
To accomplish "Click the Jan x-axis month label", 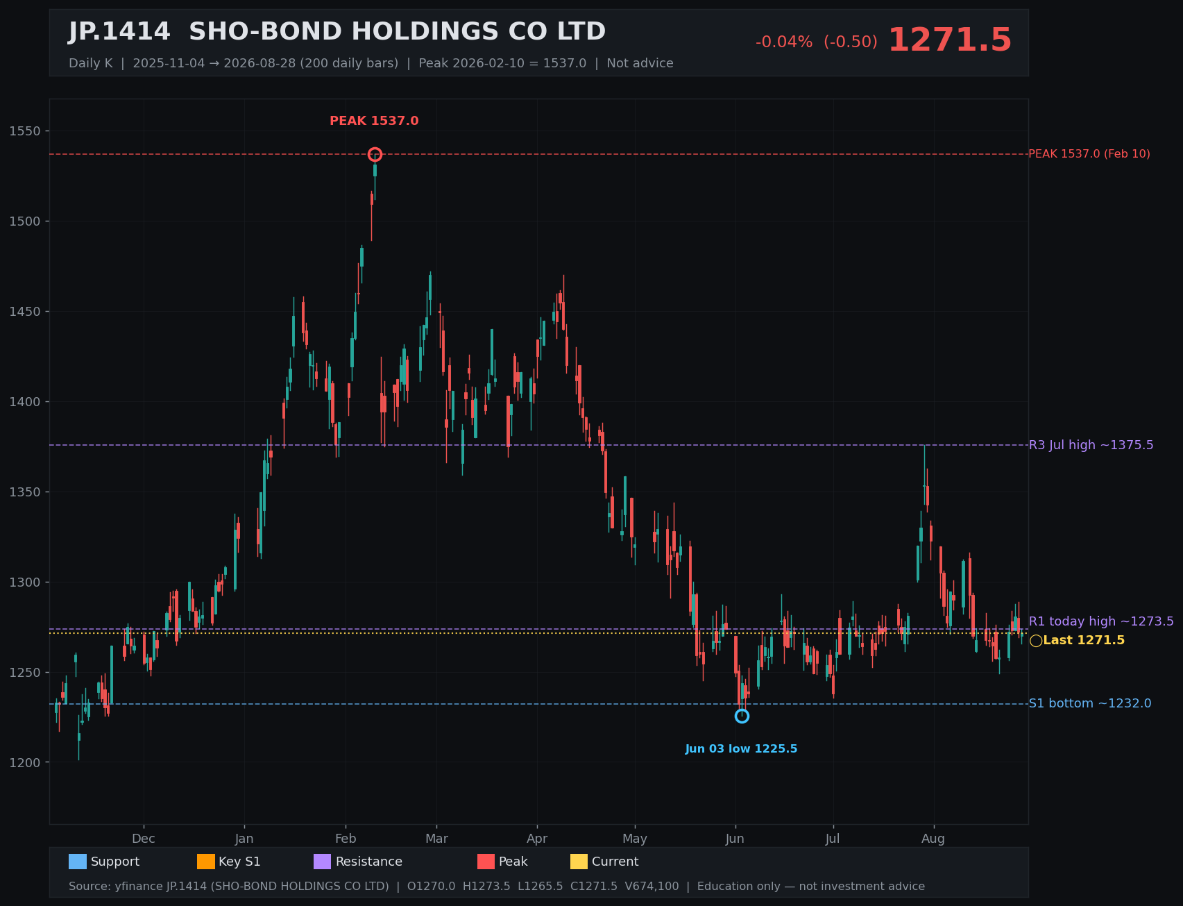I will coord(244,839).
